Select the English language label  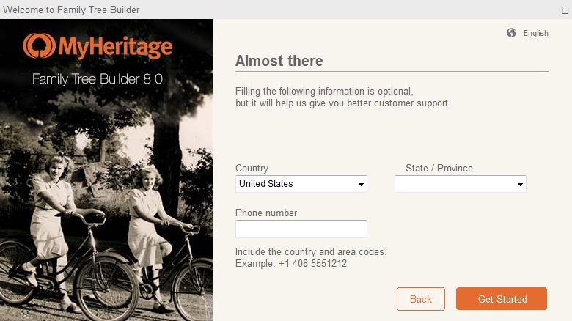535,33
